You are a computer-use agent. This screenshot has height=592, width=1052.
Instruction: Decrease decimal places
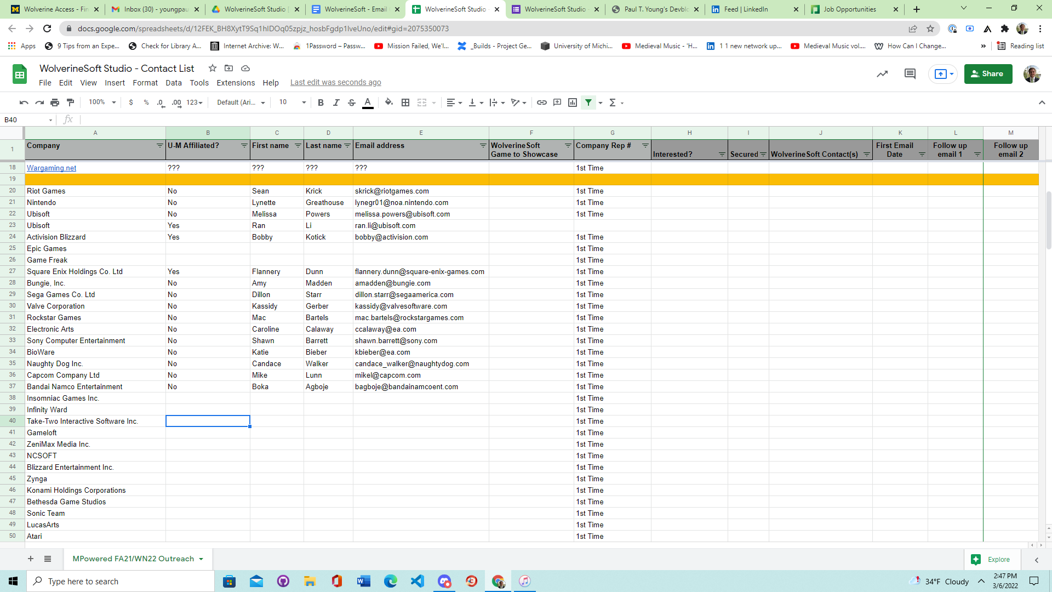pos(161,103)
